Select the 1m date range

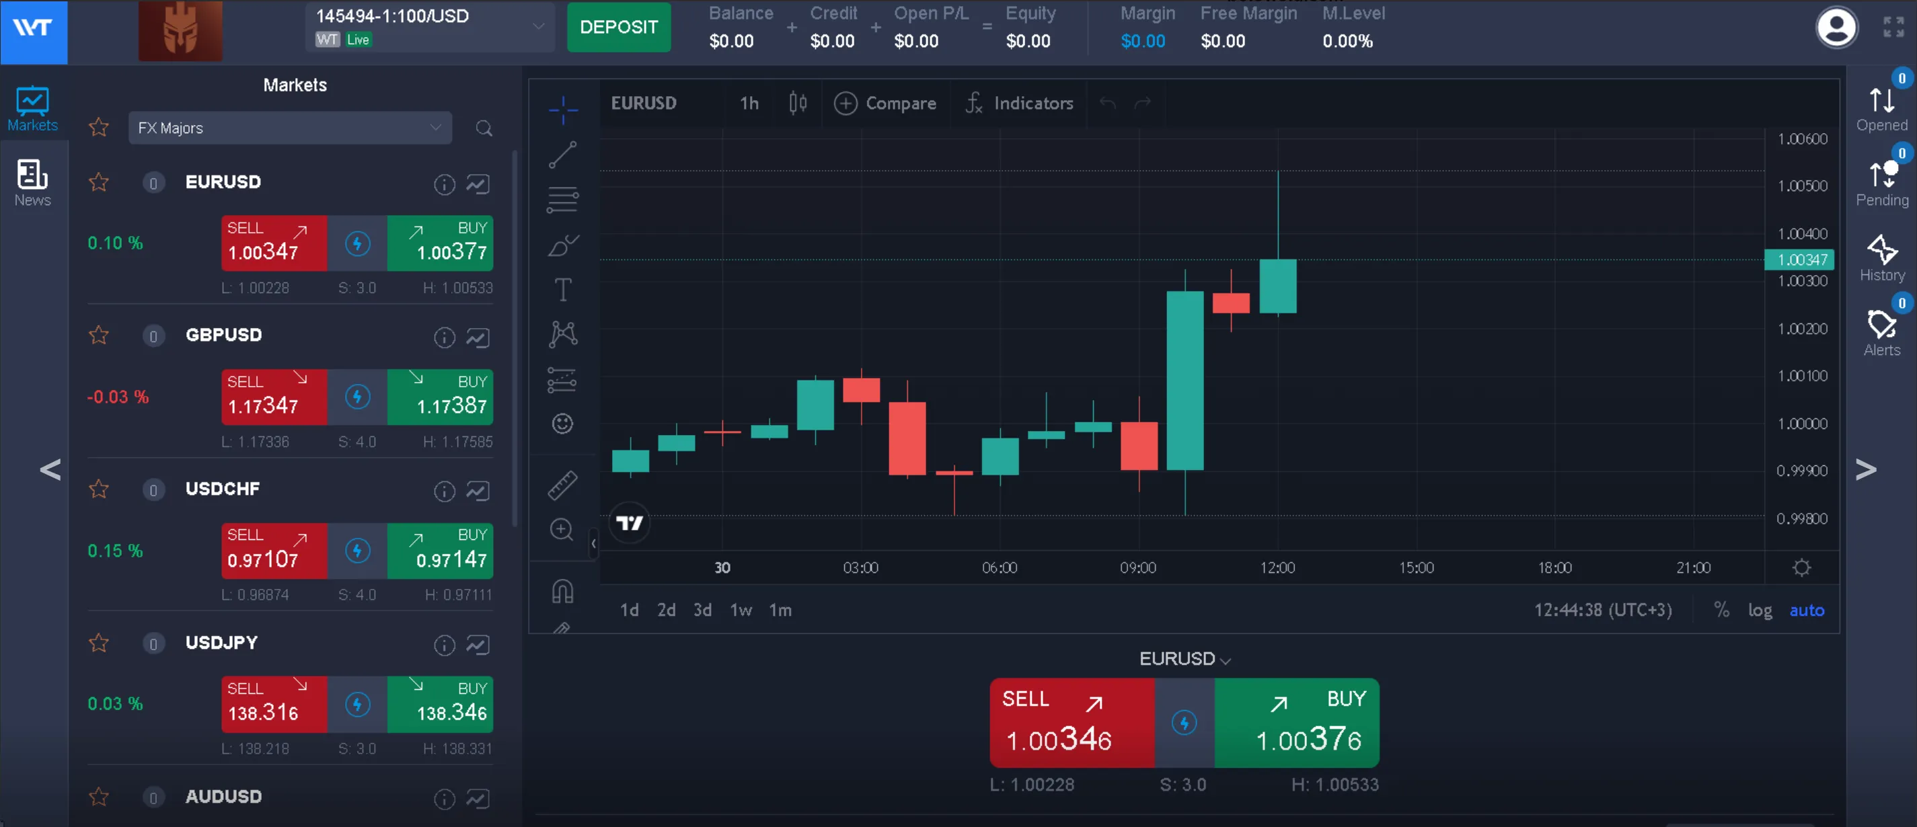point(780,611)
